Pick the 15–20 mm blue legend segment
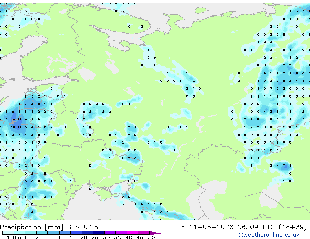 tap(76, 233)
